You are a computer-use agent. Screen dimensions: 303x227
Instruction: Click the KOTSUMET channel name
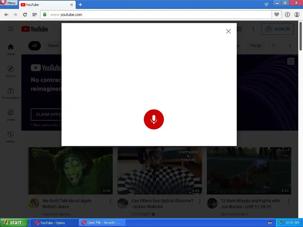pos(141,214)
